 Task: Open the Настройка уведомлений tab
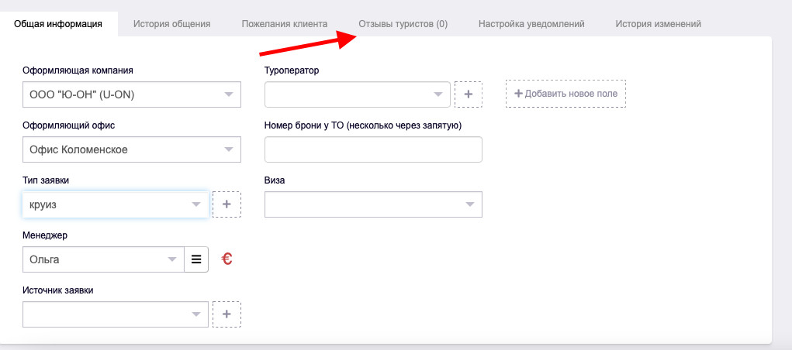click(x=531, y=24)
